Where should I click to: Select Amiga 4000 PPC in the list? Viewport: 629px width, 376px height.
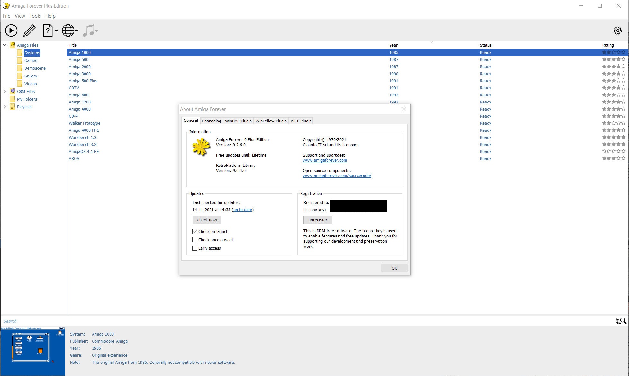[84, 130]
